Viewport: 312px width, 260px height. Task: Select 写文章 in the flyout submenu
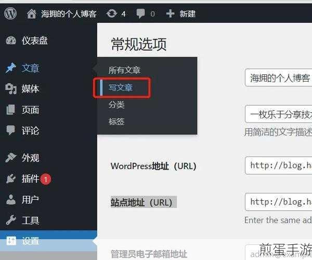click(x=121, y=87)
